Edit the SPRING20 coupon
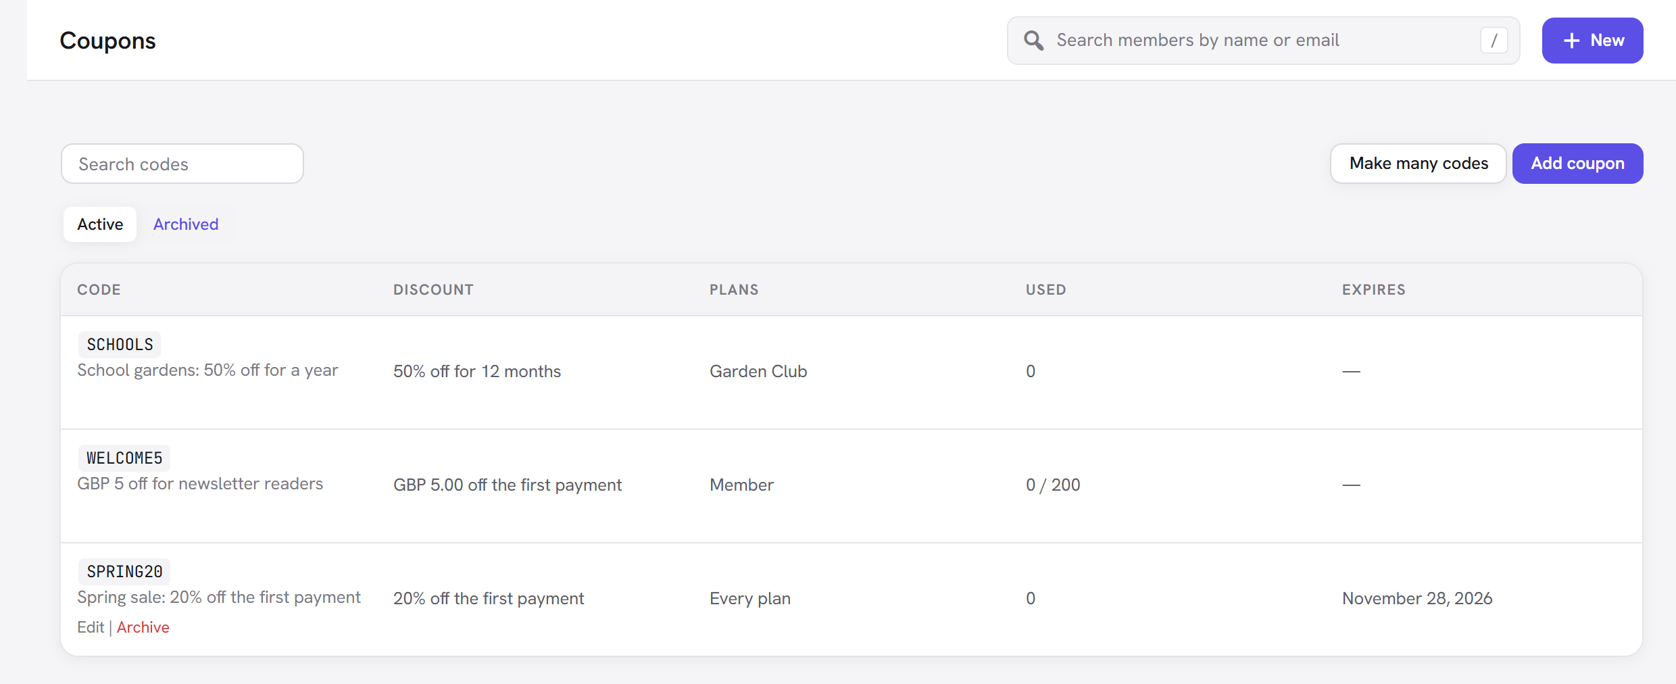 [91, 627]
